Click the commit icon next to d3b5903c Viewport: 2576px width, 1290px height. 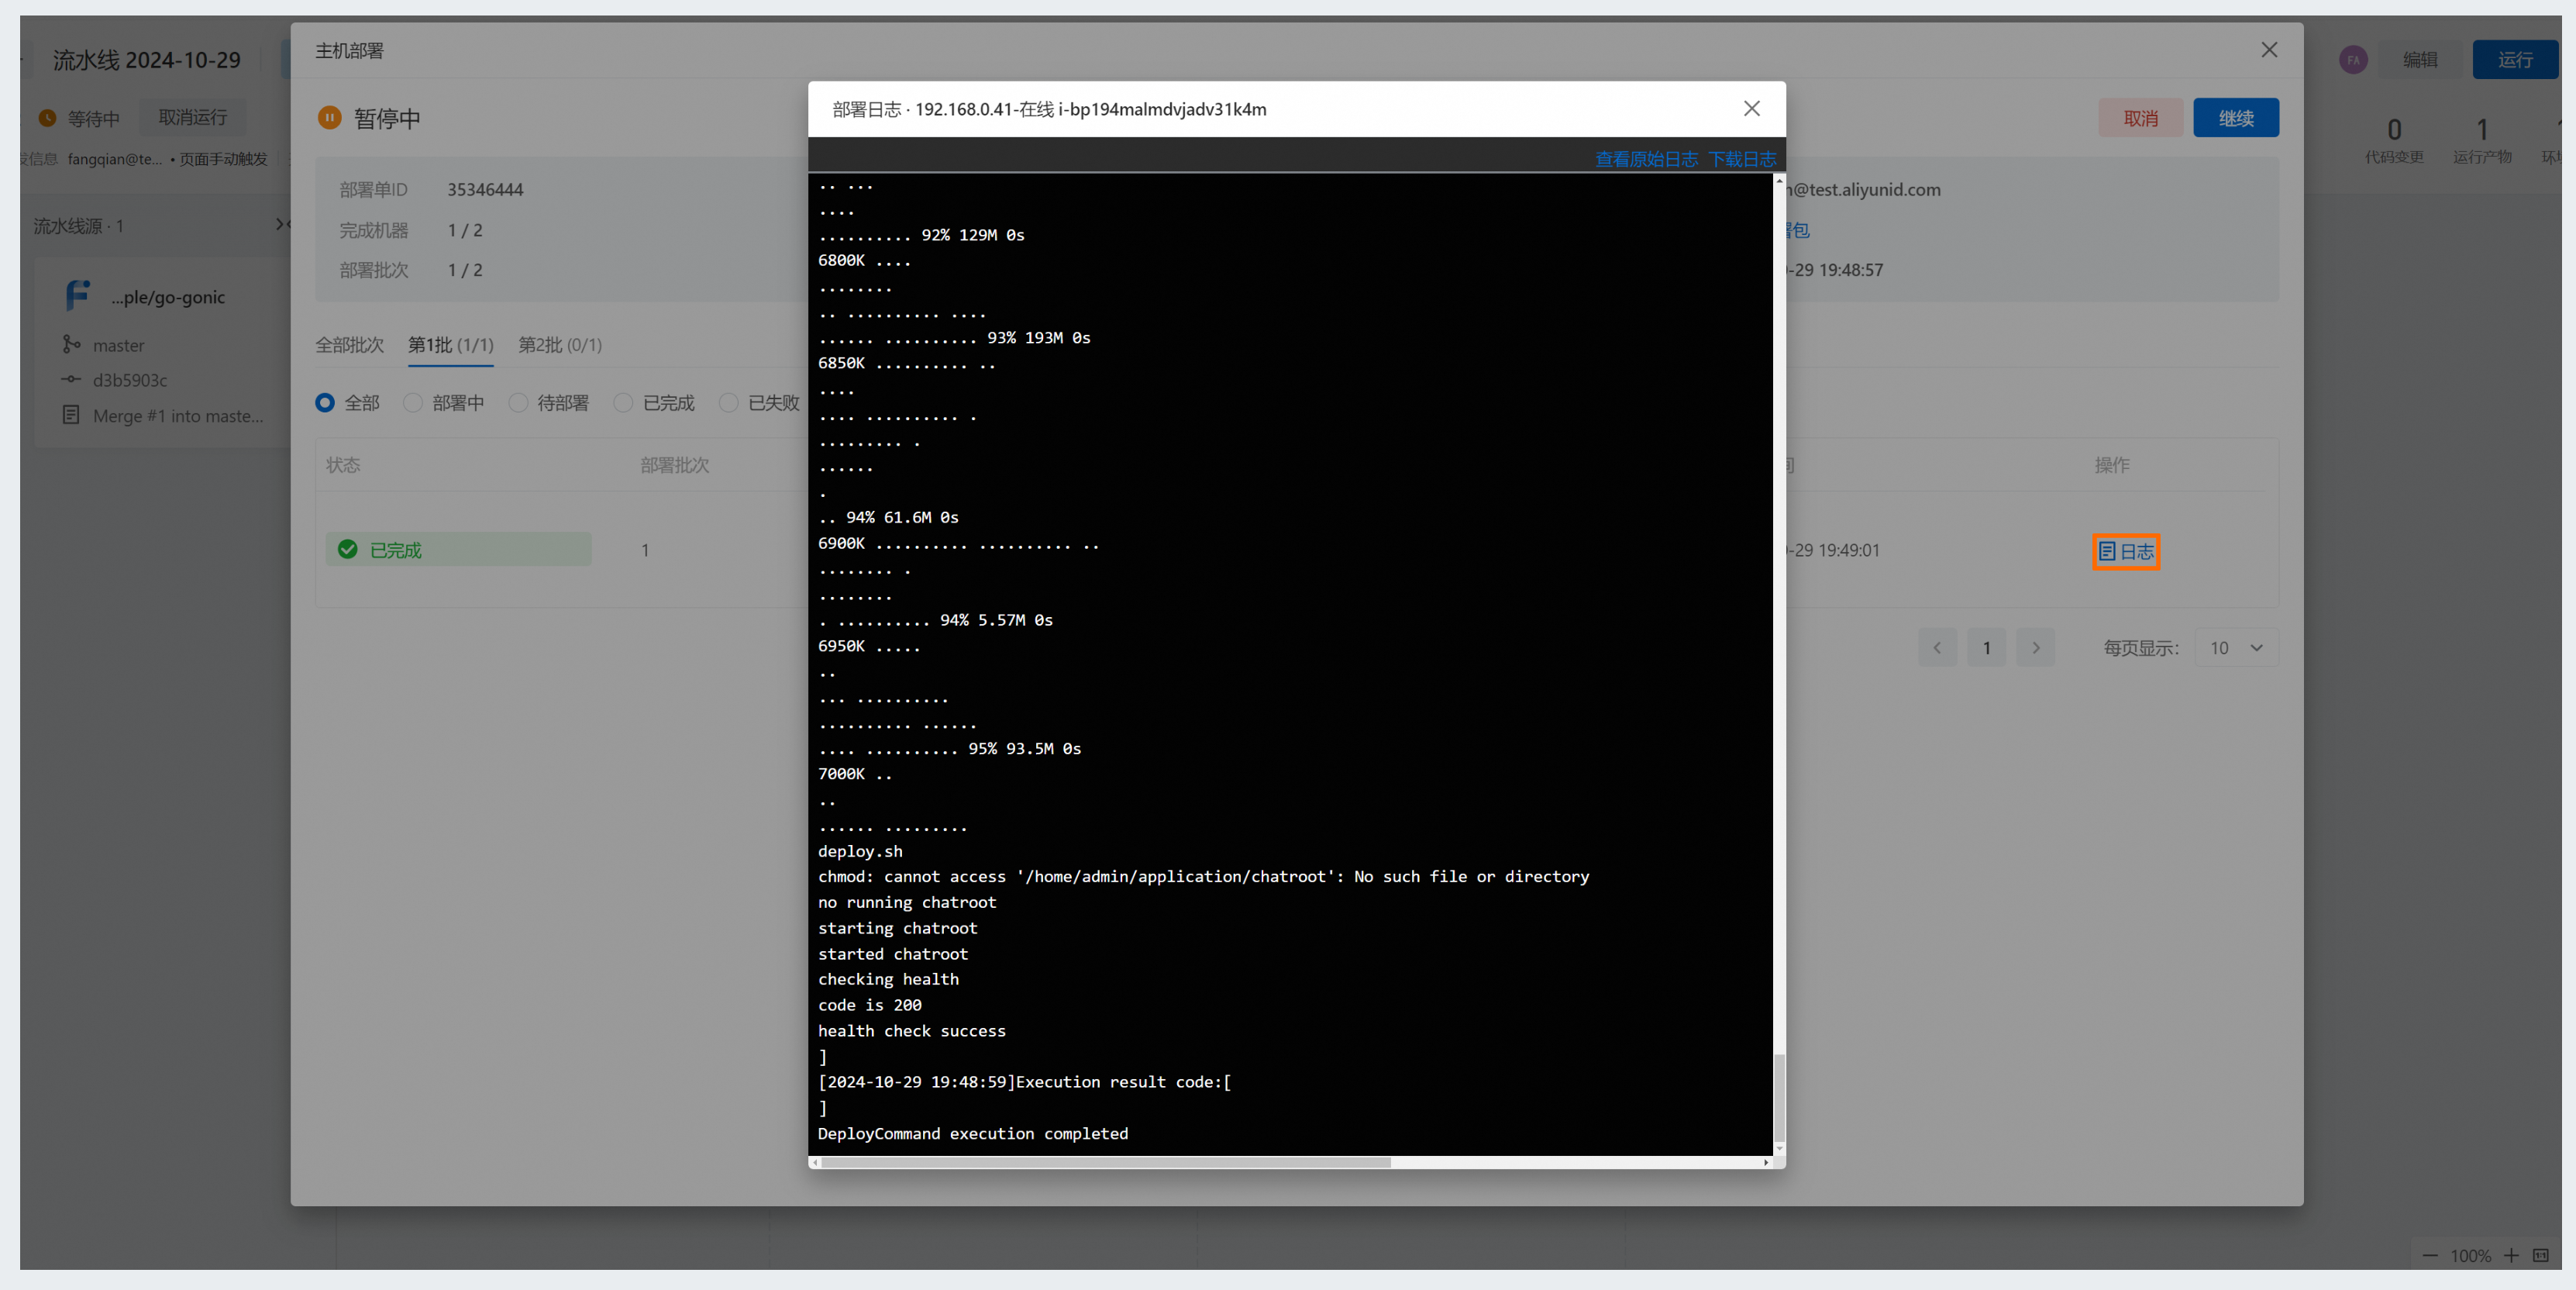pyautogui.click(x=71, y=380)
